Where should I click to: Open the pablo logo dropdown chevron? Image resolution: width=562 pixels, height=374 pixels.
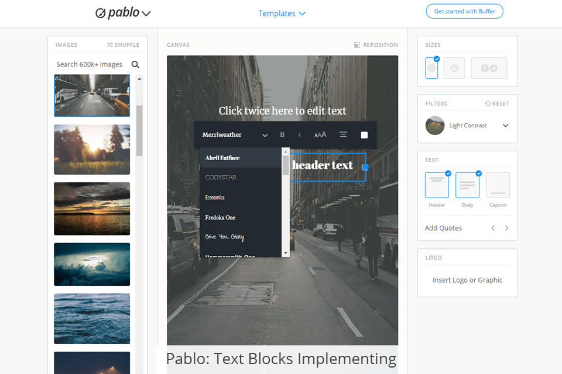click(x=146, y=14)
